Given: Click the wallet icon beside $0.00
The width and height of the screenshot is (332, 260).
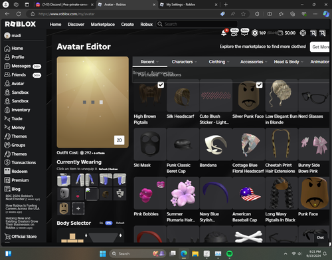Looking at the screenshot, I should pyautogui.click(x=280, y=33).
